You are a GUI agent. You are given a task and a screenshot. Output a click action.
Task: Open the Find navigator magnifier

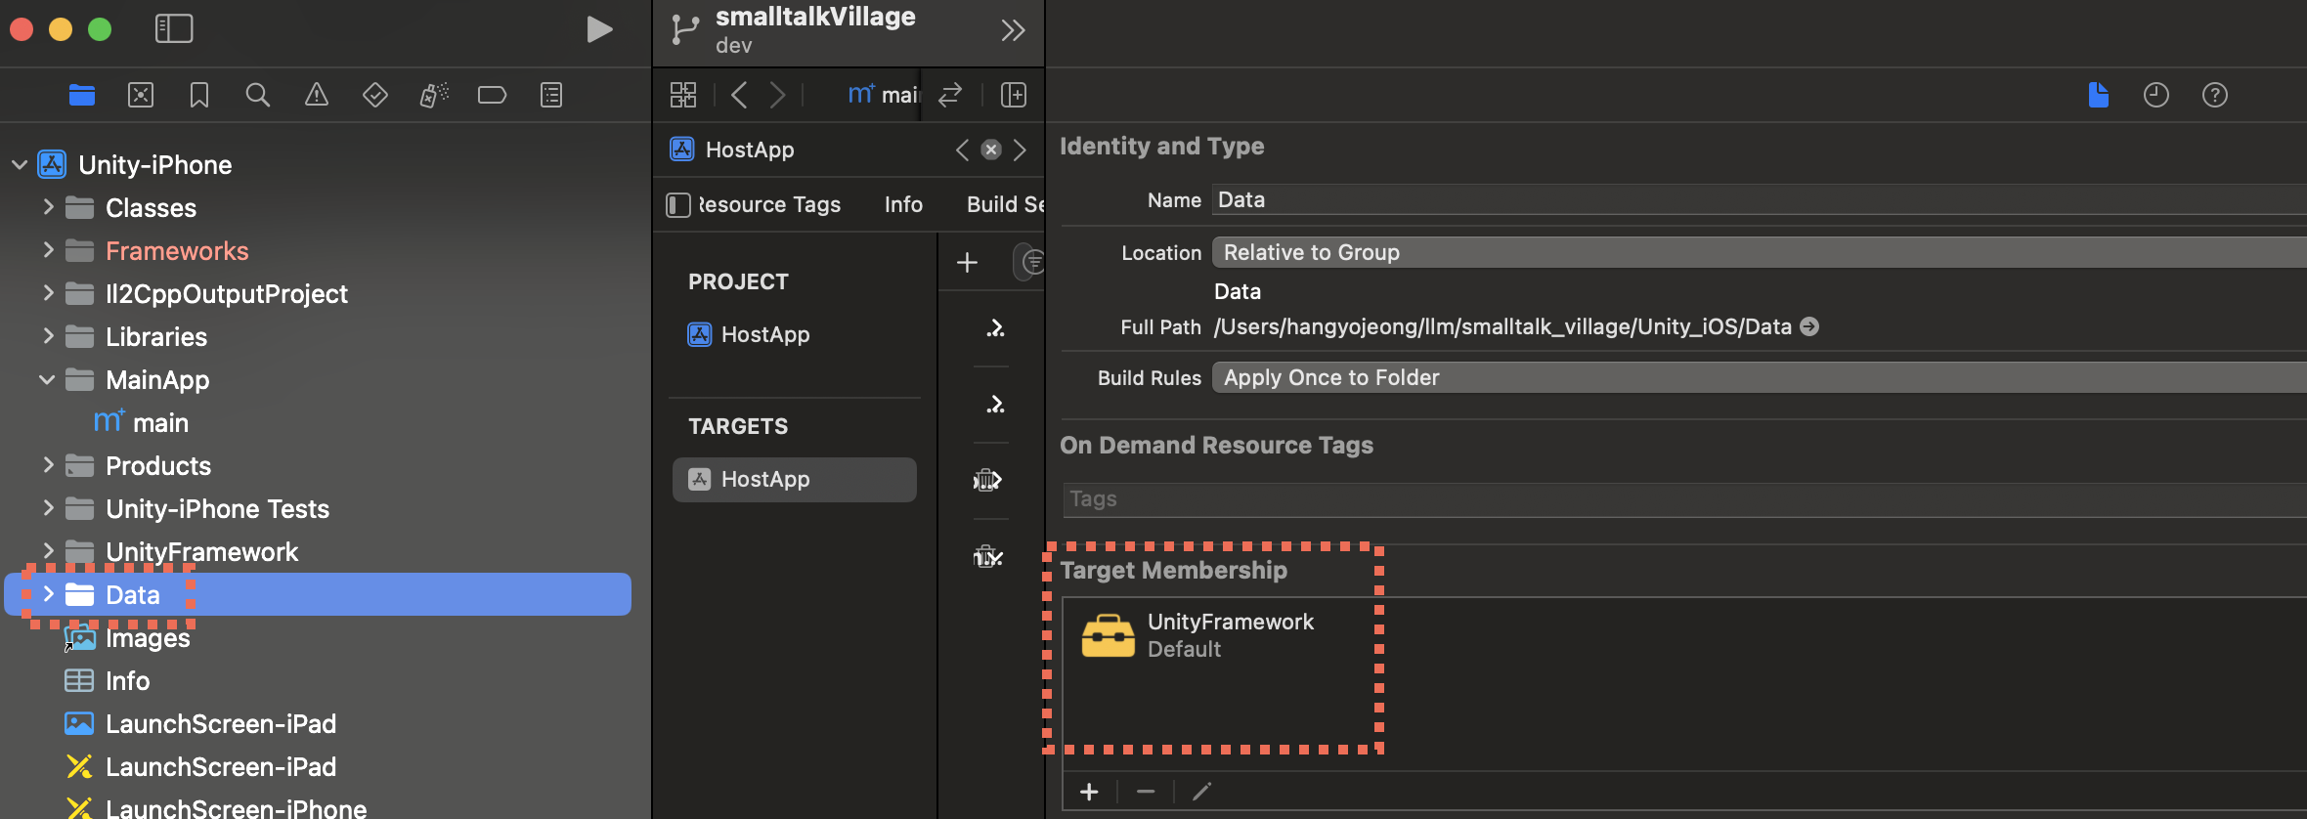(x=257, y=95)
